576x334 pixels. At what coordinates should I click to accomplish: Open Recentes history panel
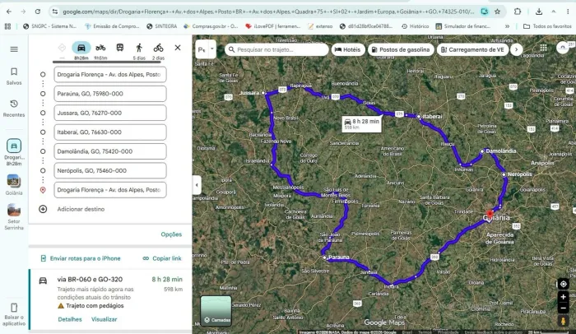(14, 109)
